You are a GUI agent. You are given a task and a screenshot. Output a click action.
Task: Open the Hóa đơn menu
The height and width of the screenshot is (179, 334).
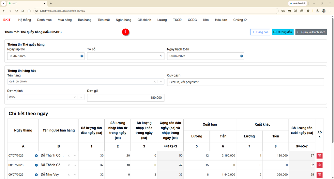click(x=221, y=20)
